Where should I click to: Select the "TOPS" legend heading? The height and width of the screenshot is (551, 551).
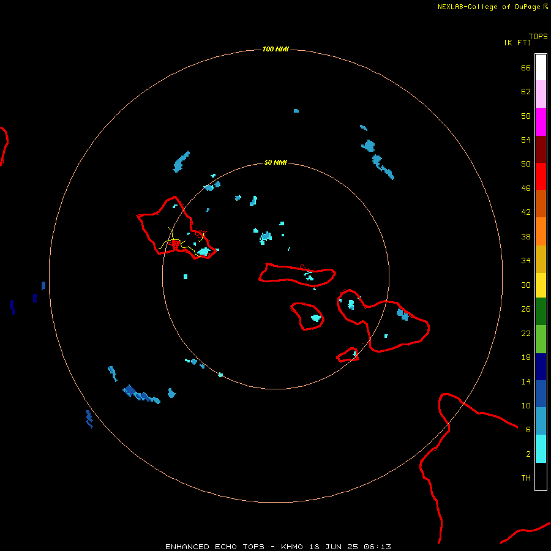point(538,36)
